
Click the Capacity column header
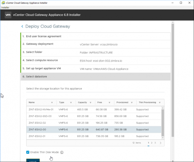click(x=82, y=102)
